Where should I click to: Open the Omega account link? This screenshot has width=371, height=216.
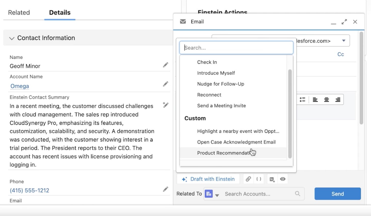pos(20,86)
